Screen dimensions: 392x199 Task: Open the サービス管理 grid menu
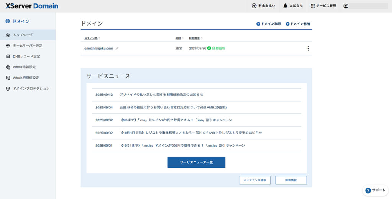tap(313, 6)
